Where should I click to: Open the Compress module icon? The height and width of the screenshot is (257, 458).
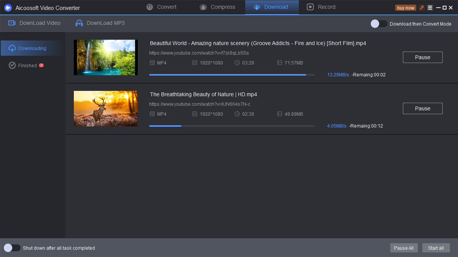(x=203, y=7)
